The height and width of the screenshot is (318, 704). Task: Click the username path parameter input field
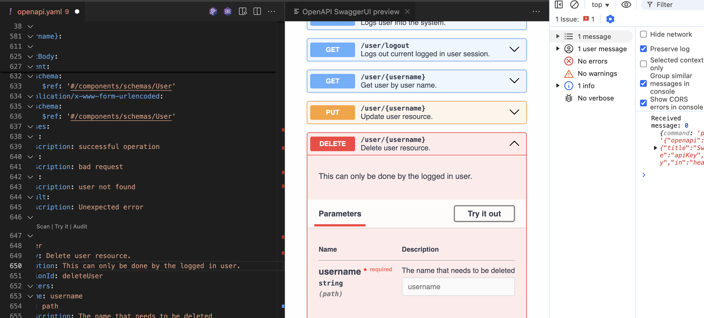[458, 287]
